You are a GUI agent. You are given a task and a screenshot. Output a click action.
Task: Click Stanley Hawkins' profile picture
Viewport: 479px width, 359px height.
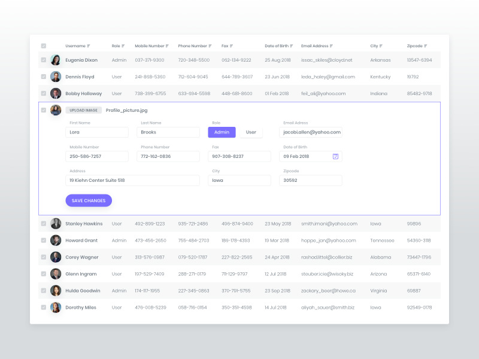tap(56, 223)
